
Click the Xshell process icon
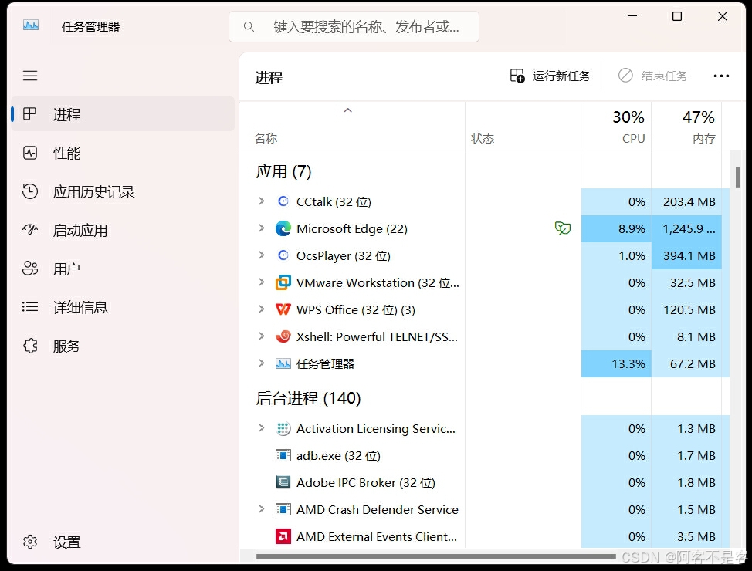pos(283,336)
